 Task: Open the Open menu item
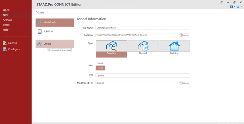click(x=6, y=10)
